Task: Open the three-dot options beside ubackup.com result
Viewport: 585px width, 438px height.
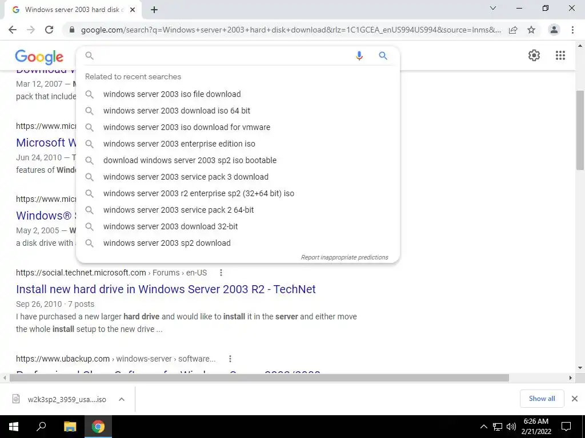Action: coord(230,359)
